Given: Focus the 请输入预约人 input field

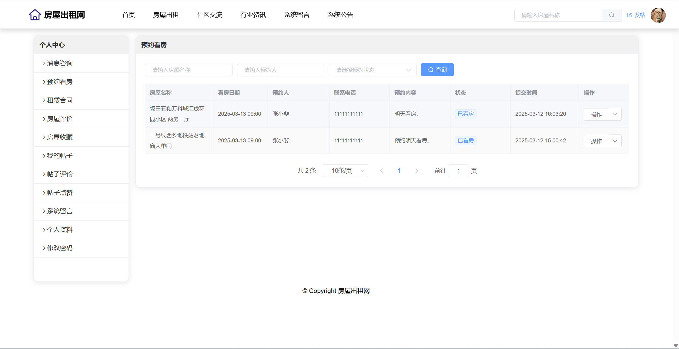Looking at the screenshot, I should [x=280, y=70].
